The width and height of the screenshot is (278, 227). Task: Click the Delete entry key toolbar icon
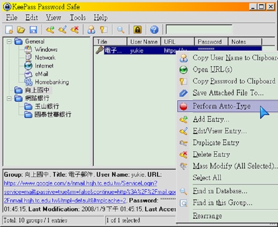(x=75, y=30)
